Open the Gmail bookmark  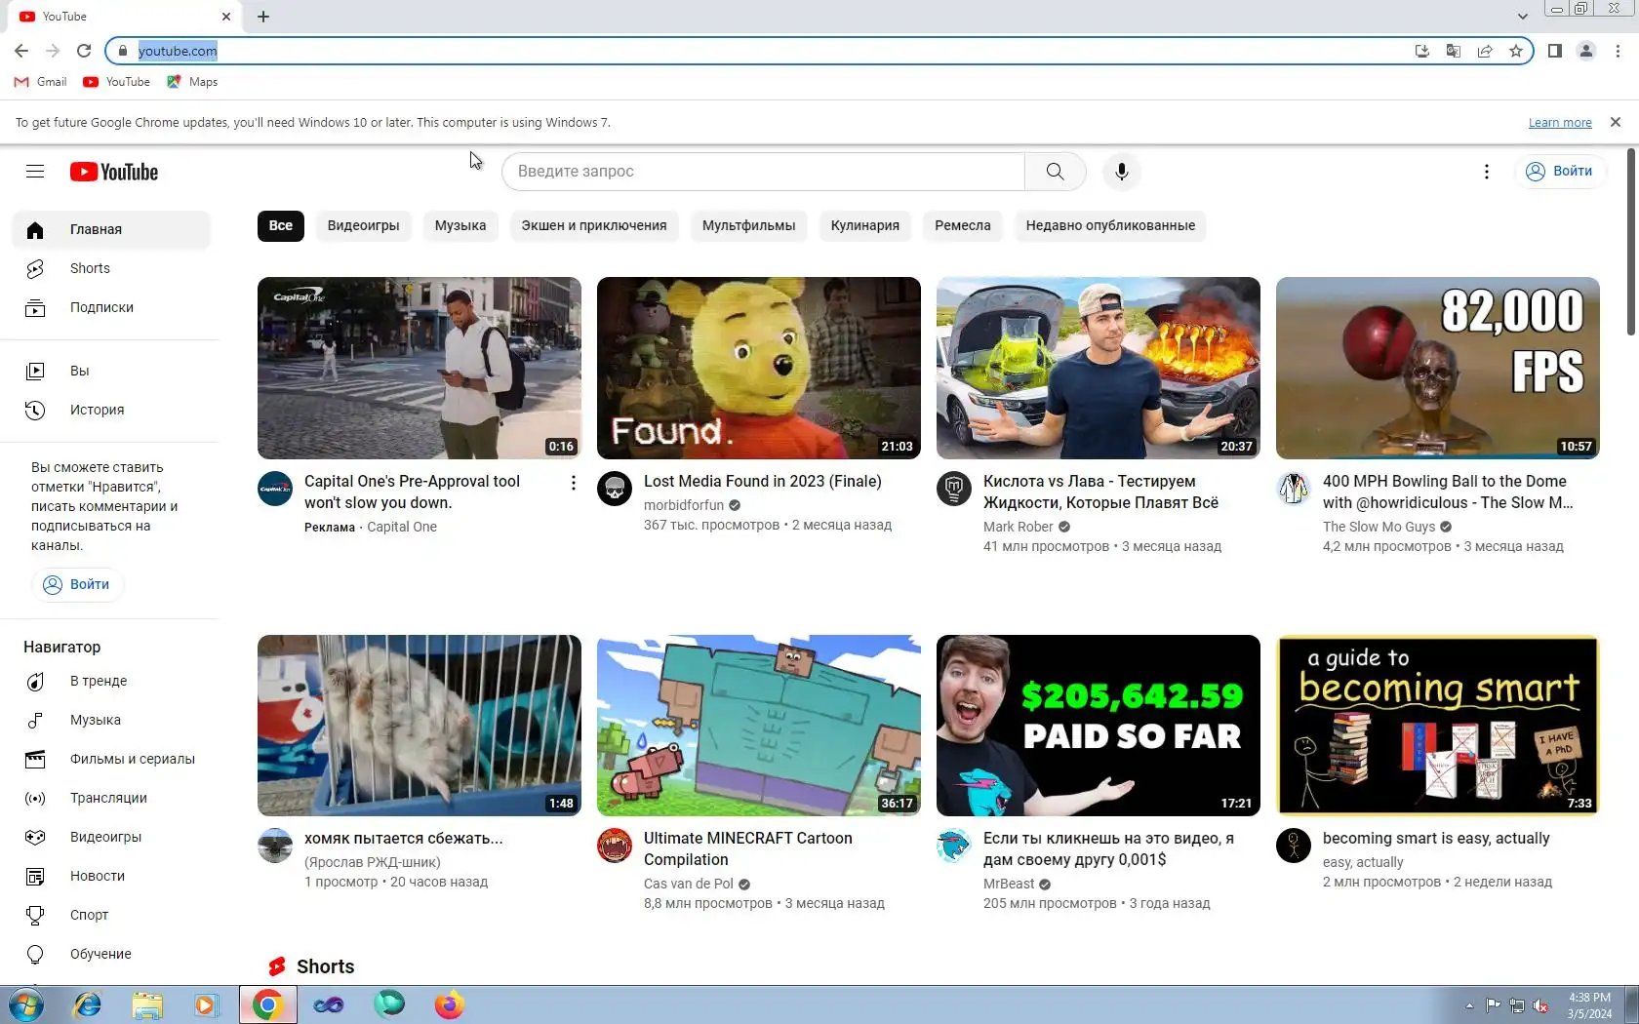(x=41, y=82)
